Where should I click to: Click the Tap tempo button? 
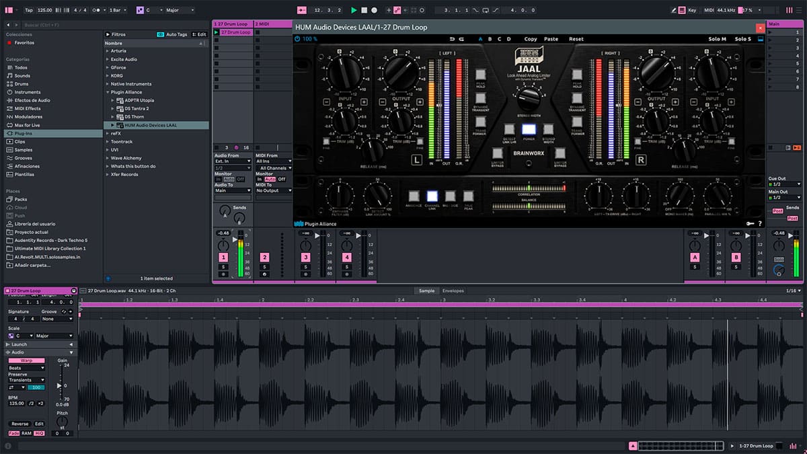tap(28, 10)
